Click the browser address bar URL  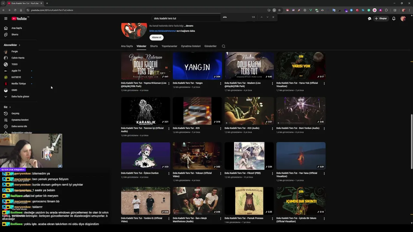(x=52, y=10)
